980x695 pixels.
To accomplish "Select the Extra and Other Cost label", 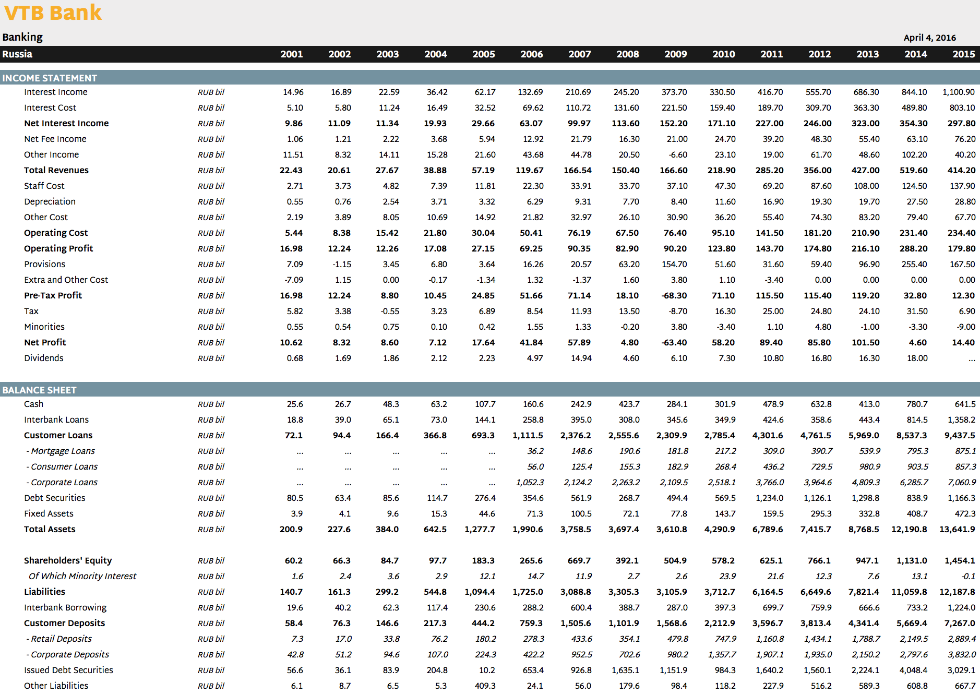I will tap(66, 280).
